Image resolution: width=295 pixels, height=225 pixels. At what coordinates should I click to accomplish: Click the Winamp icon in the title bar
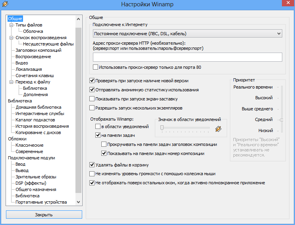tap(5, 4)
